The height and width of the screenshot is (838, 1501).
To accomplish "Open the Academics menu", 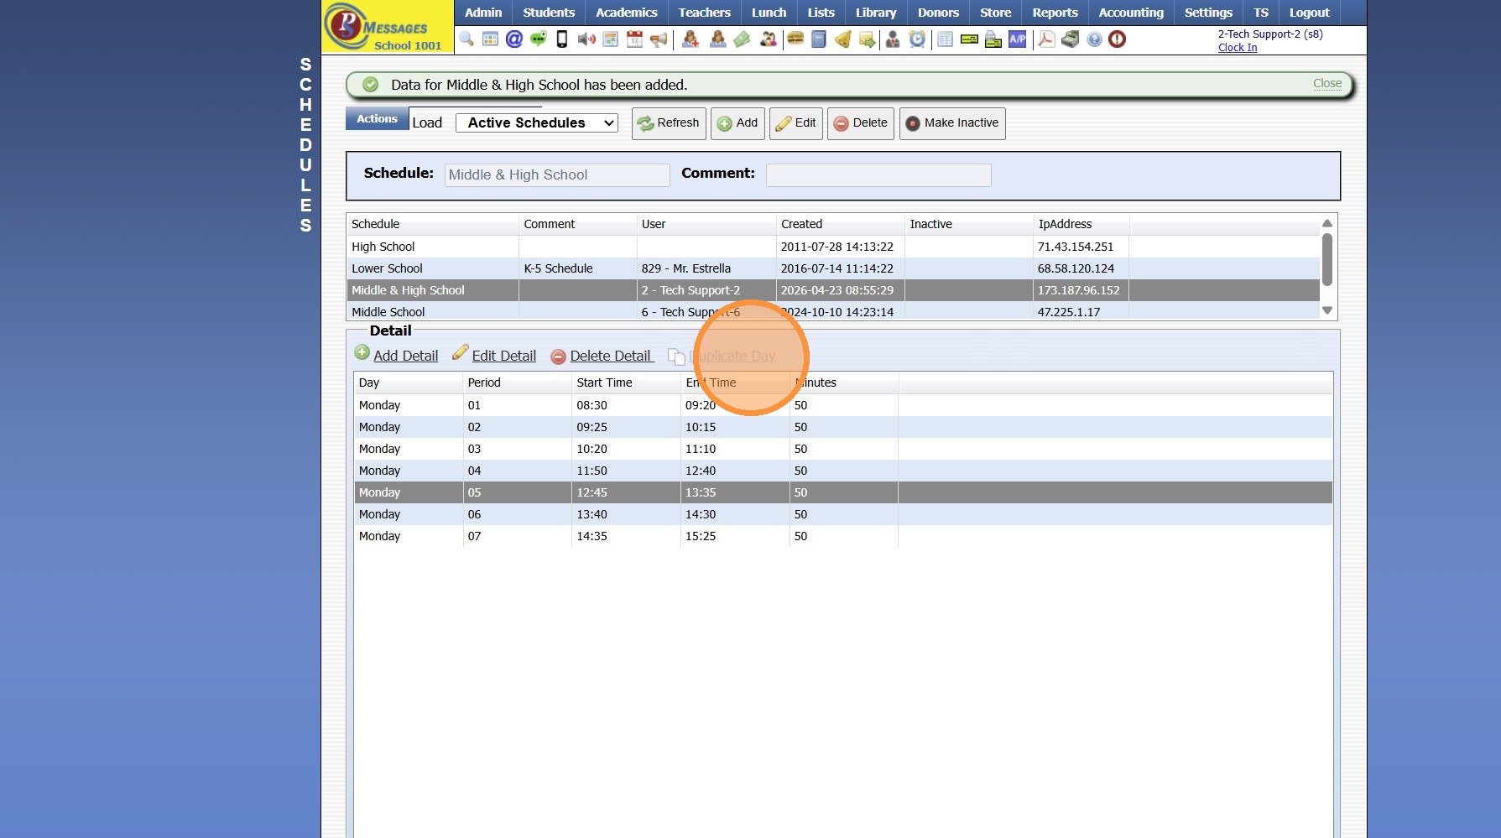I will 626,13.
